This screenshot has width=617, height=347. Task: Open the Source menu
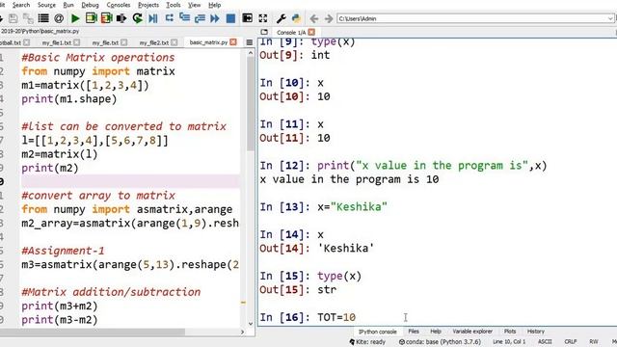[46, 5]
